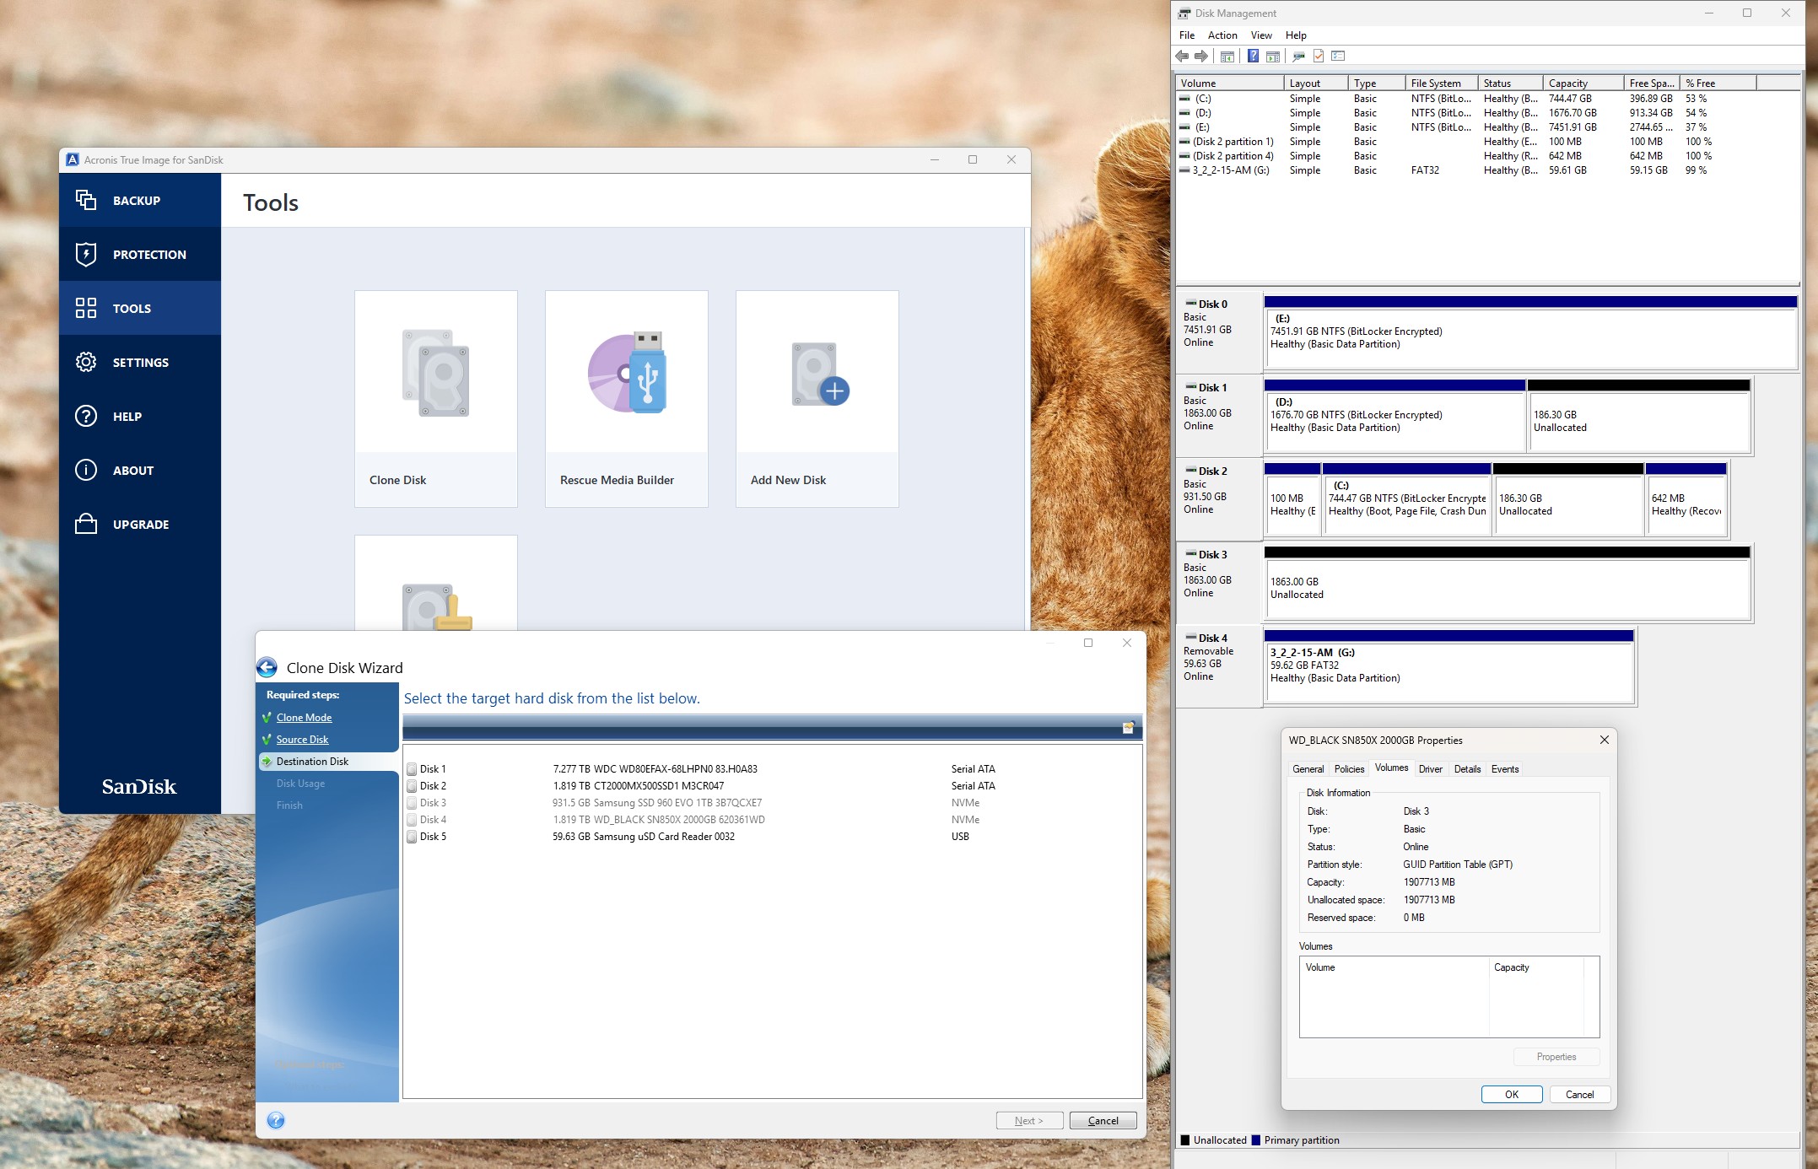This screenshot has height=1169, width=1818.
Task: Open the Clone Disk tool tile
Action: coord(435,397)
